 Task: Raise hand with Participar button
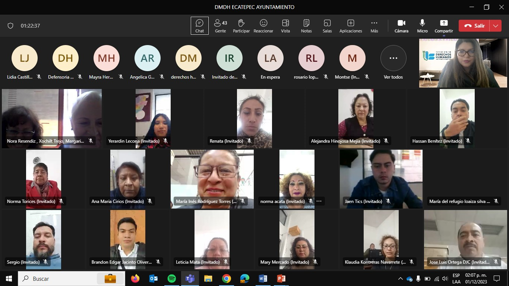(241, 26)
